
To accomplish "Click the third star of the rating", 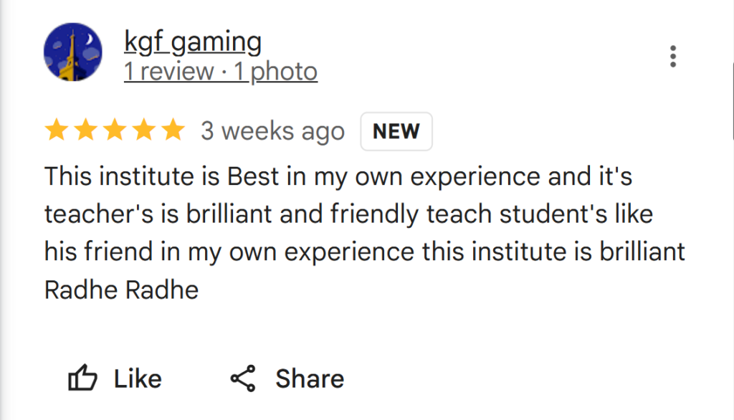I will (114, 130).
